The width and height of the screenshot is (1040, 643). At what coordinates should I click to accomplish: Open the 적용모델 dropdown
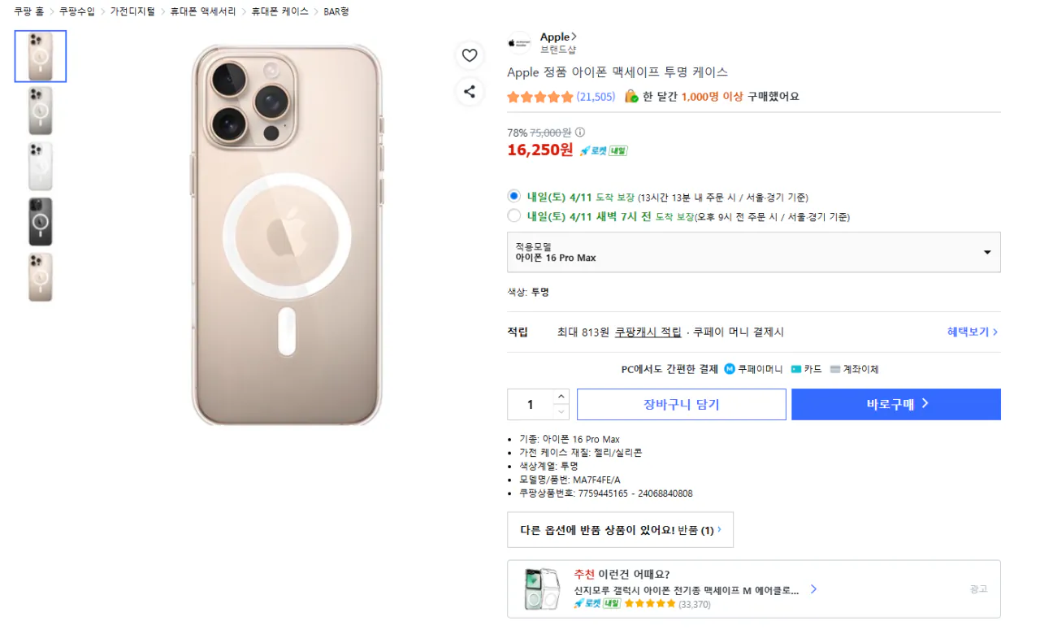(x=987, y=252)
